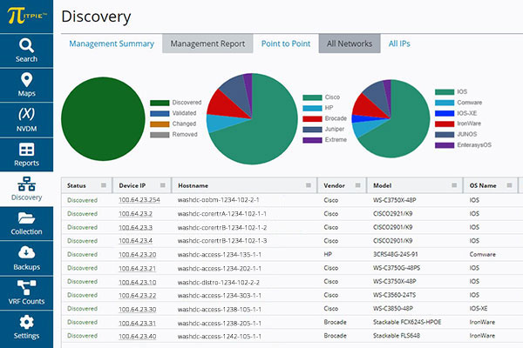Select model cell Stackable FCX624S-HPOE
This screenshot has height=348, width=523.
pyautogui.click(x=407, y=323)
